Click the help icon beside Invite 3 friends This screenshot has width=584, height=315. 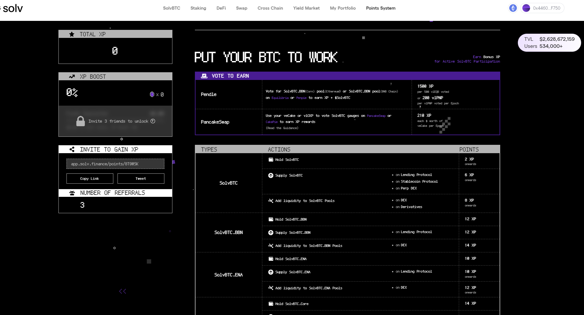153,121
